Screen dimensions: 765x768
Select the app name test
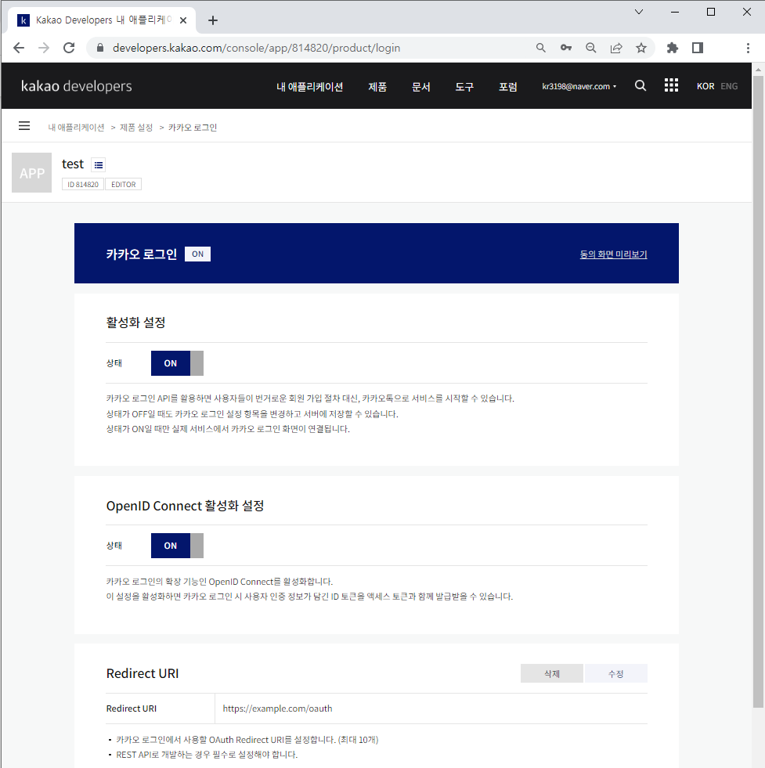point(73,164)
